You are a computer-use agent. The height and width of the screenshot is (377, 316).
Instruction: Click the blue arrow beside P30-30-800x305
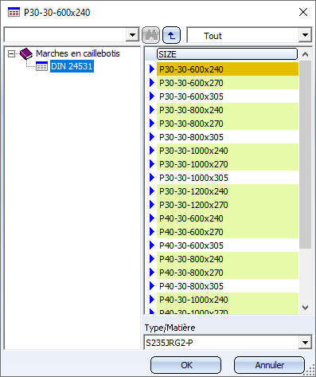[152, 137]
